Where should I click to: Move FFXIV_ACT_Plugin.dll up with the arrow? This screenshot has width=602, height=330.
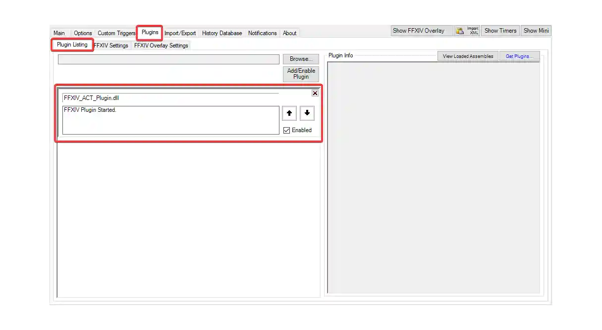point(289,113)
